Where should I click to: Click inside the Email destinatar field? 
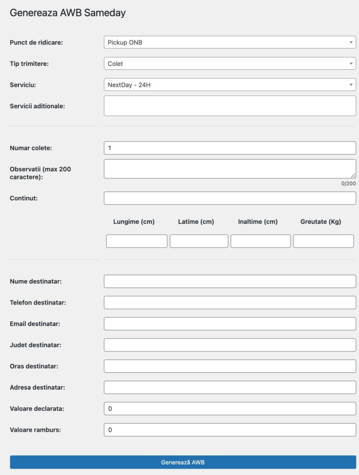coord(229,323)
